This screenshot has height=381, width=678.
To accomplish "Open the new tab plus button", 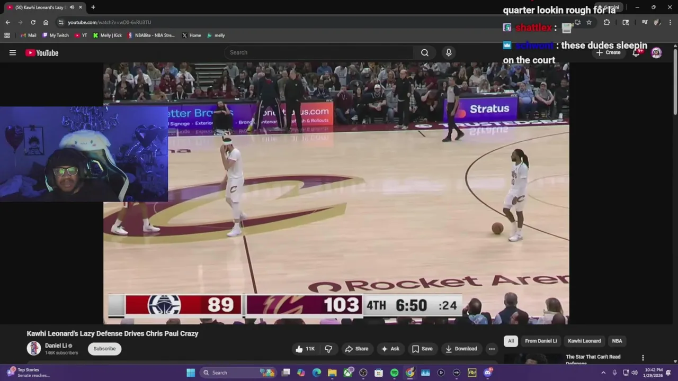I will click(x=93, y=7).
